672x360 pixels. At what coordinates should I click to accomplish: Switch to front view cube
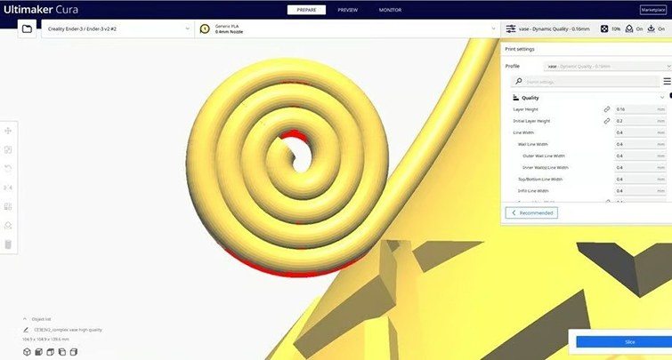tap(38, 352)
